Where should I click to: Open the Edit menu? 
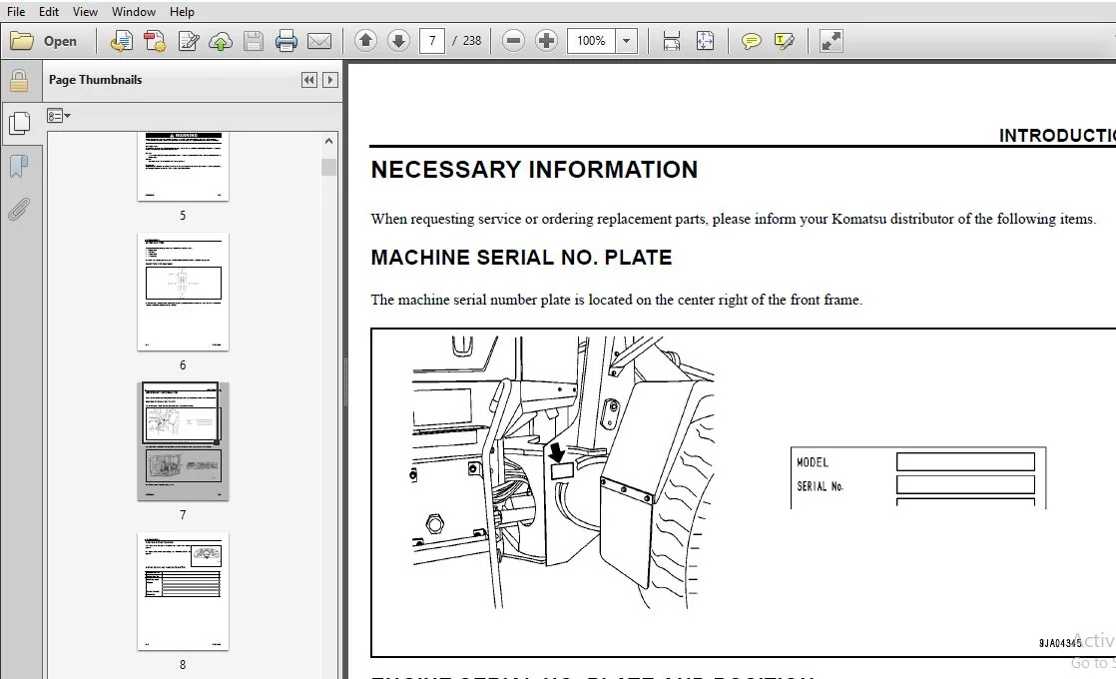point(49,11)
